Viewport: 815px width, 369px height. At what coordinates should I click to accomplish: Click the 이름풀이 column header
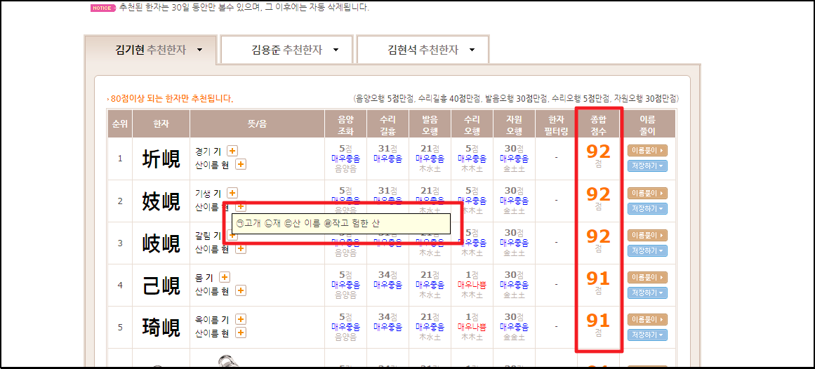648,123
